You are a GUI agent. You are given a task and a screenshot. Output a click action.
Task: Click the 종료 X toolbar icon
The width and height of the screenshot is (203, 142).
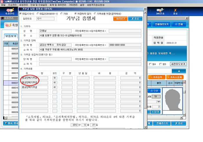click(175, 12)
